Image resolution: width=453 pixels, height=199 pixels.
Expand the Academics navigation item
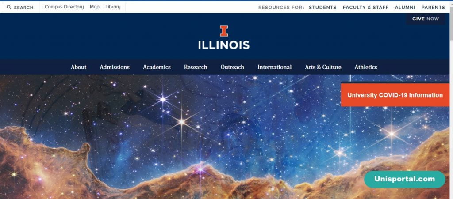(157, 67)
